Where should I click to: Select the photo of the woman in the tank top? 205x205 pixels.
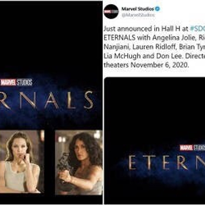22,161
